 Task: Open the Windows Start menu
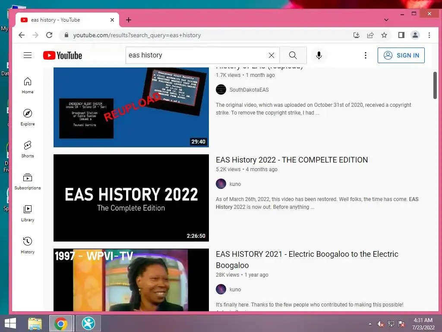(10, 323)
